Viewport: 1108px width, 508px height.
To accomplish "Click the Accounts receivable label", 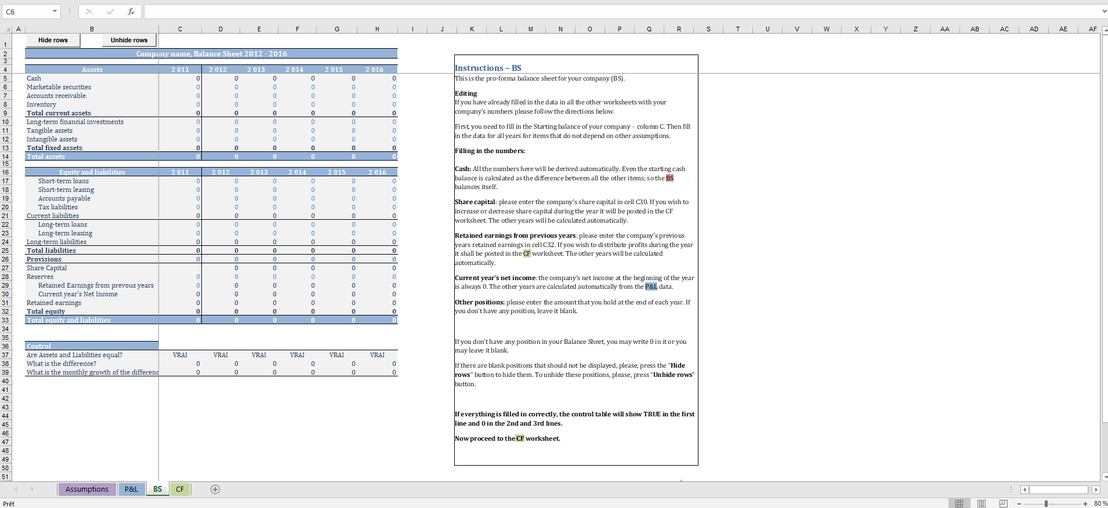I will 56,96.
